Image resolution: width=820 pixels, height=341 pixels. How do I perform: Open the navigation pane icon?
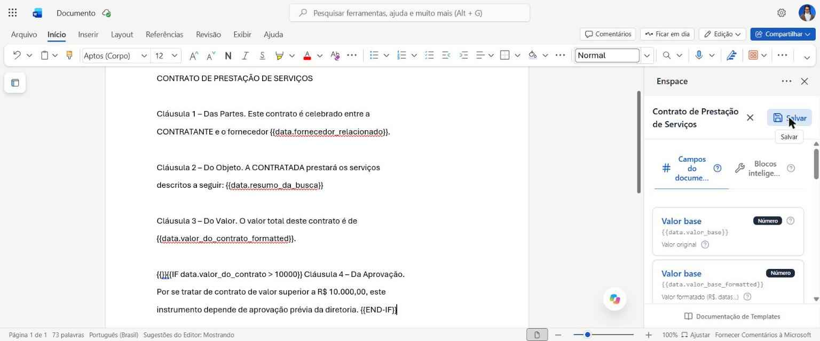pos(15,83)
